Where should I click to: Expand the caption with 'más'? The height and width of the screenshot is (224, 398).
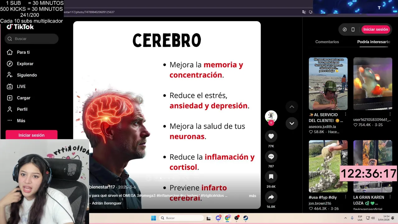point(252,196)
